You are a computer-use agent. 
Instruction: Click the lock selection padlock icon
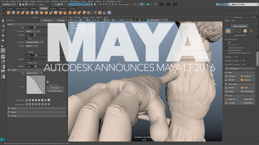(91, 4)
